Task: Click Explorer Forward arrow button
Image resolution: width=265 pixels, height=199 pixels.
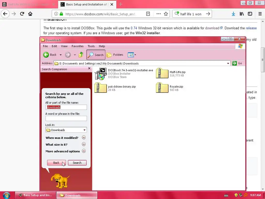Action: [68, 55]
